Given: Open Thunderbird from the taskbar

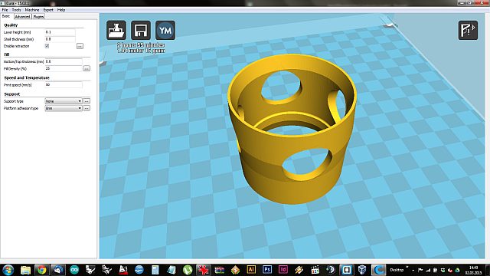Looking at the screenshot, I should tap(58, 270).
